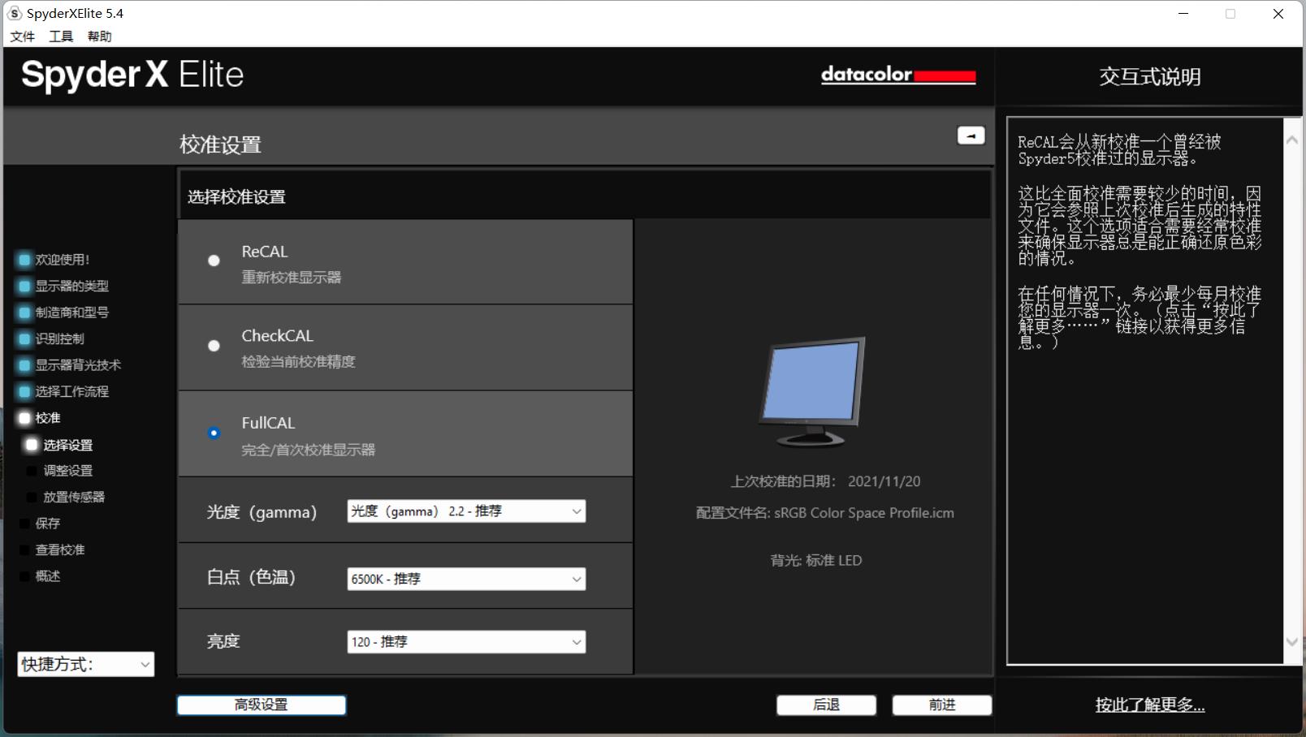The width and height of the screenshot is (1306, 737).
Task: Click the 制造商和型号 step icon
Action: click(24, 312)
